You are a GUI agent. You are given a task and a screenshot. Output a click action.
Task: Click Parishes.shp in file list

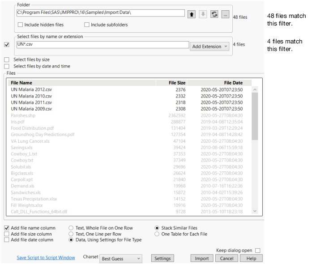[23, 115]
